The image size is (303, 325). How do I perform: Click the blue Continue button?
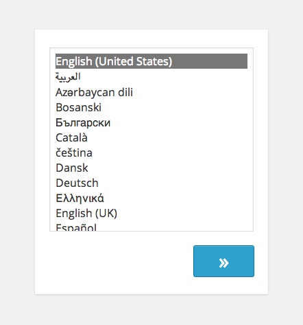(x=223, y=261)
